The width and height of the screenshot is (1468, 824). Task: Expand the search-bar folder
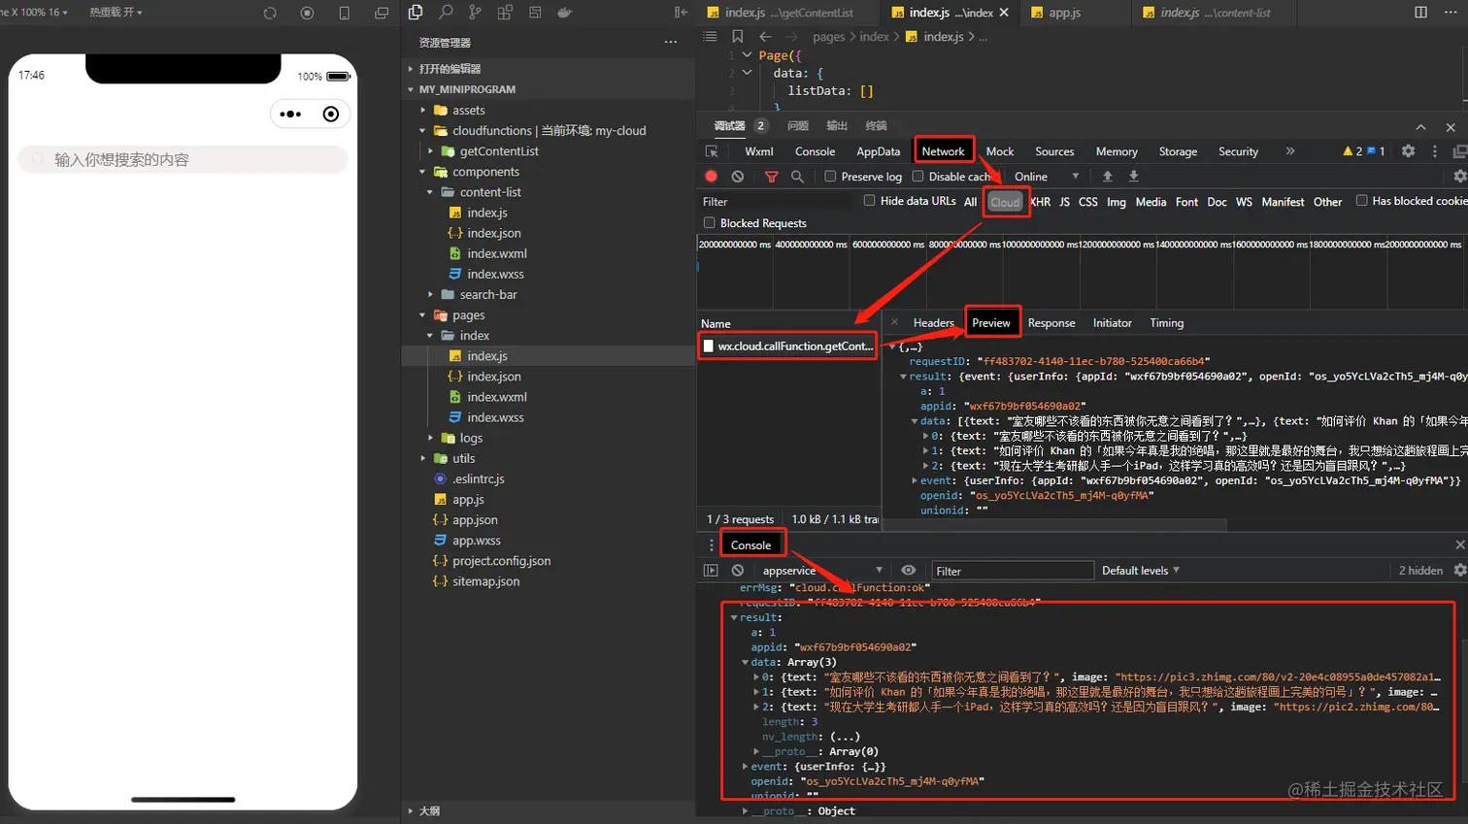(x=431, y=295)
